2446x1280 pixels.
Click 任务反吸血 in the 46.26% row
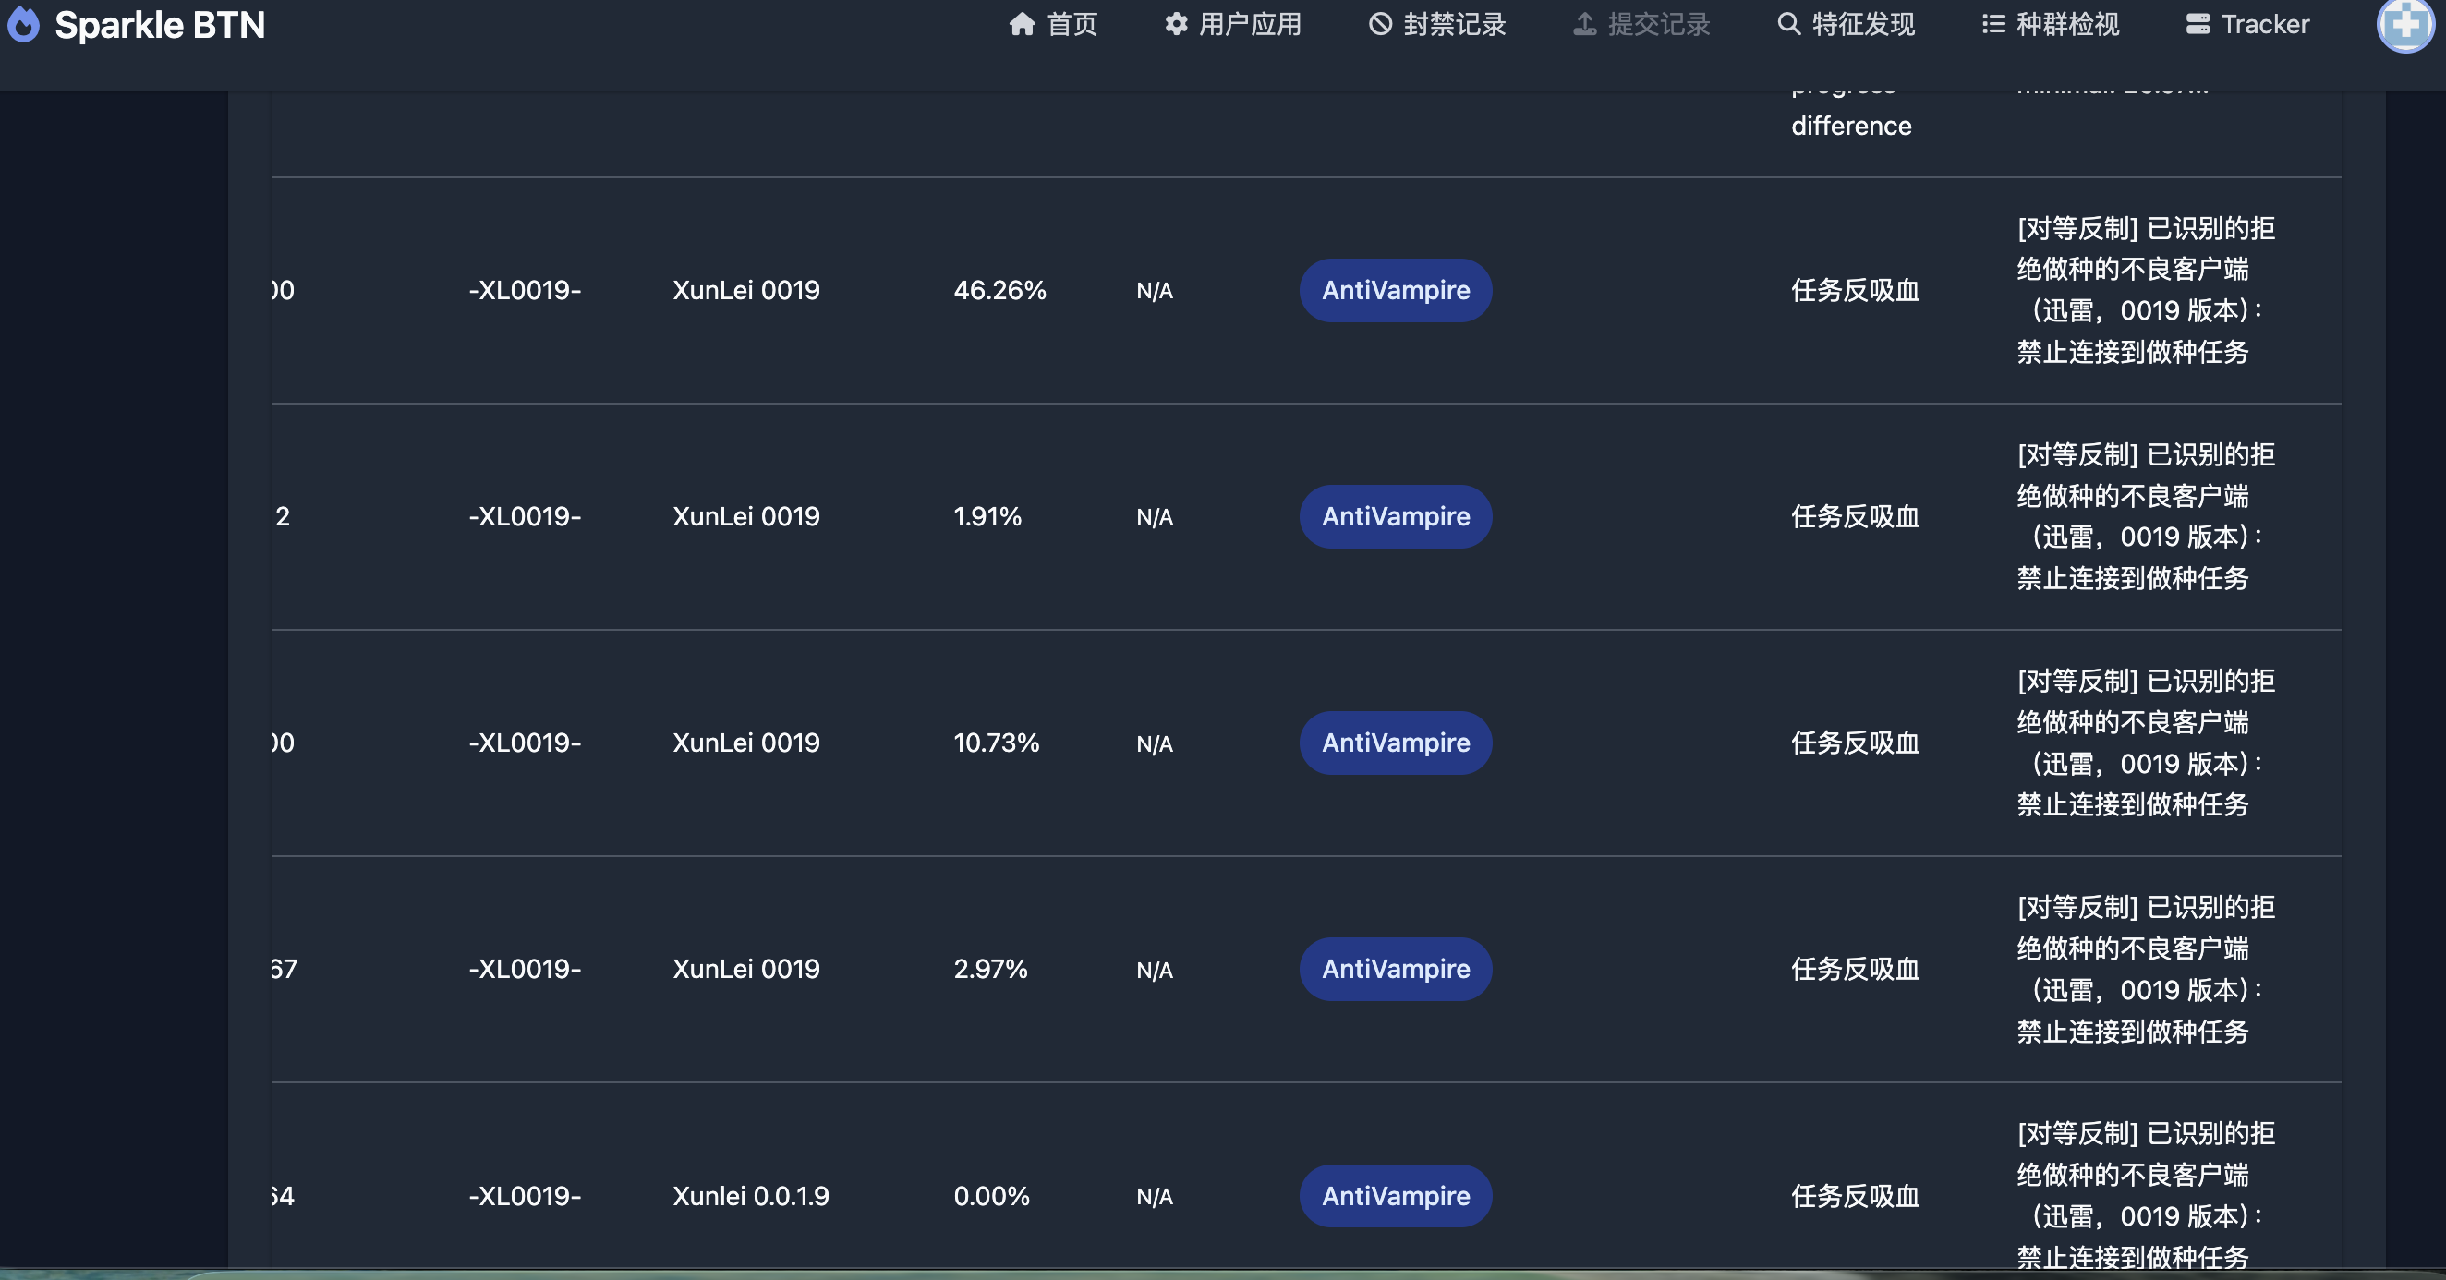click(x=1856, y=291)
